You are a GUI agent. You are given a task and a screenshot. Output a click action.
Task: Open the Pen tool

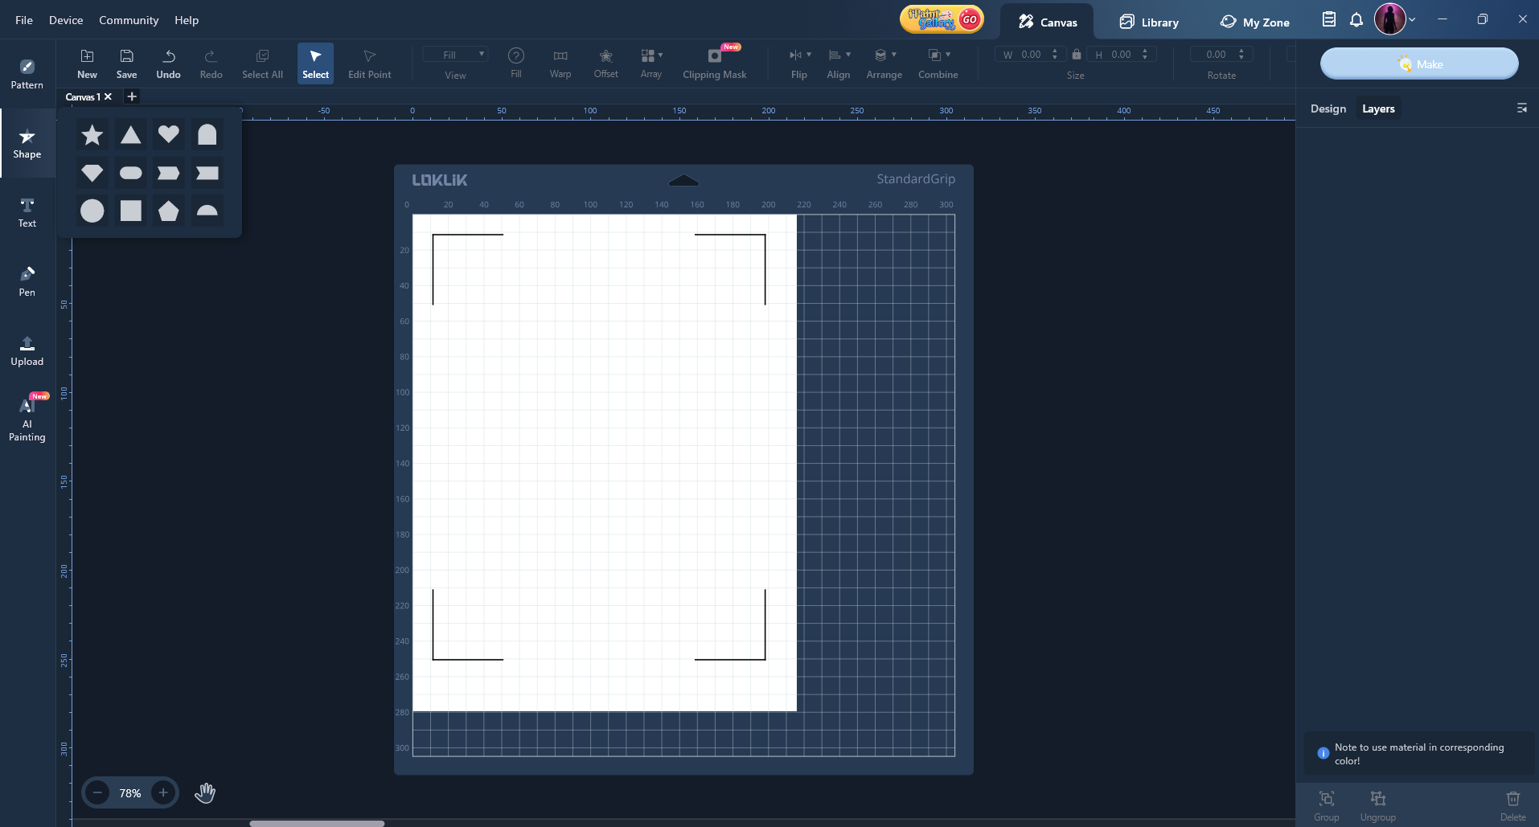27,280
